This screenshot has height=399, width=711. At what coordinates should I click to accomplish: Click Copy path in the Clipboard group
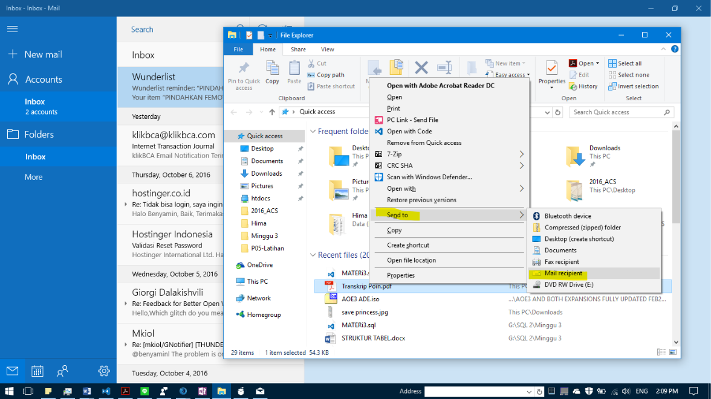pyautogui.click(x=326, y=75)
